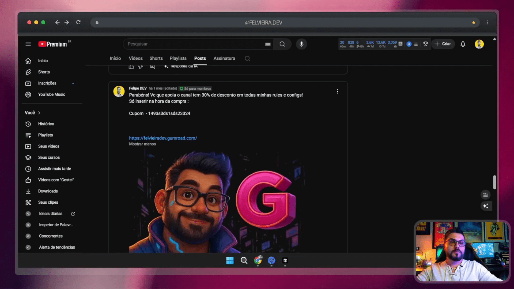Click the Criar button
The width and height of the screenshot is (514, 289).
pos(443,44)
